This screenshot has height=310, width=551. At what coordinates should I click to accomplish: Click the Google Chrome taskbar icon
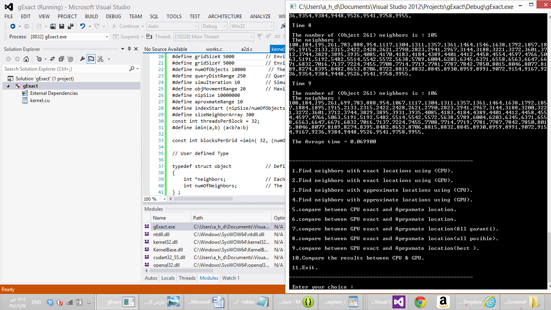420,302
